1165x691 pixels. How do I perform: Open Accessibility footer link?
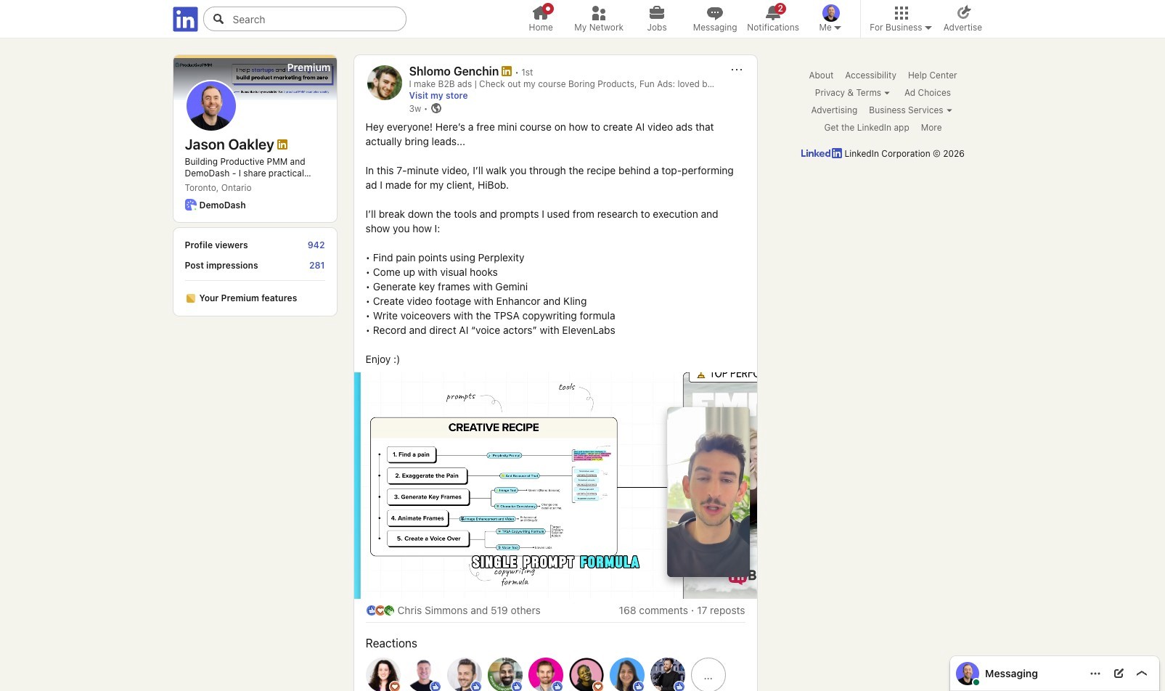pyautogui.click(x=870, y=75)
